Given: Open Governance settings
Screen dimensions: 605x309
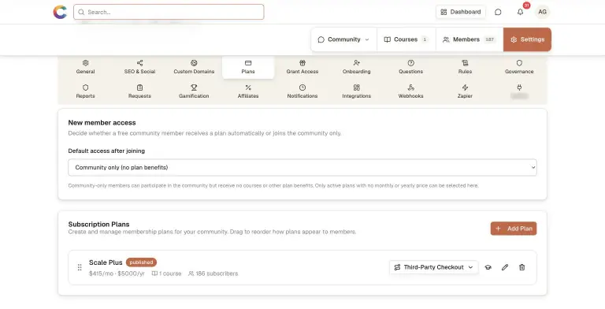Looking at the screenshot, I should (x=519, y=67).
